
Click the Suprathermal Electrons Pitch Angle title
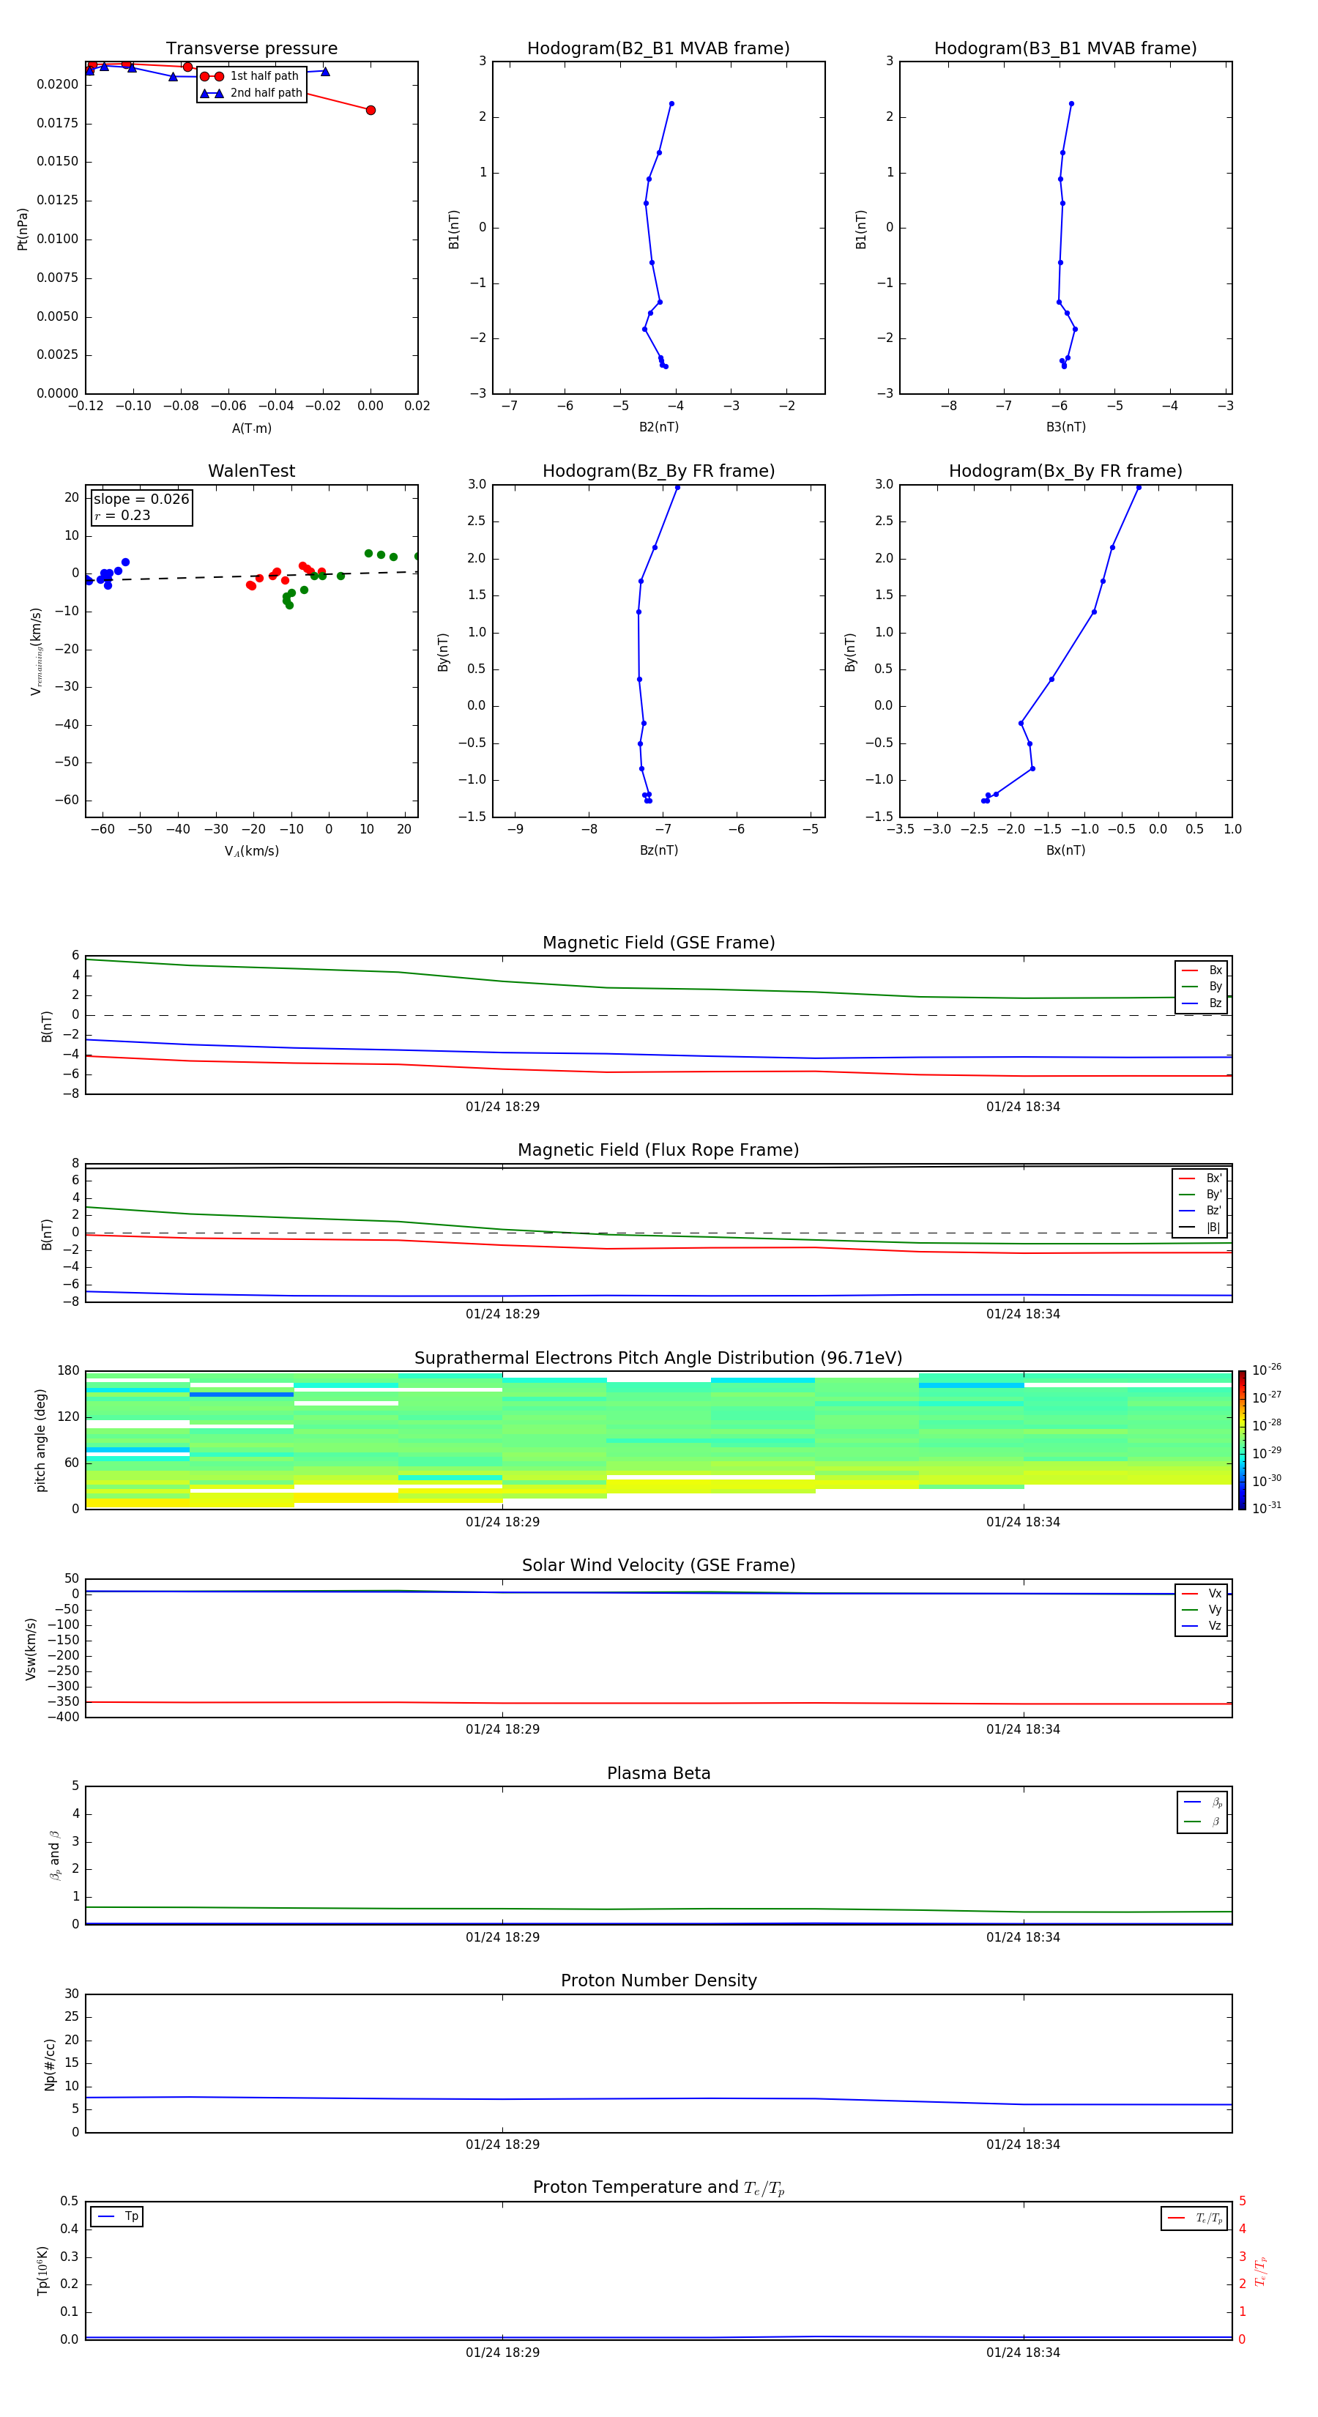658,1358
